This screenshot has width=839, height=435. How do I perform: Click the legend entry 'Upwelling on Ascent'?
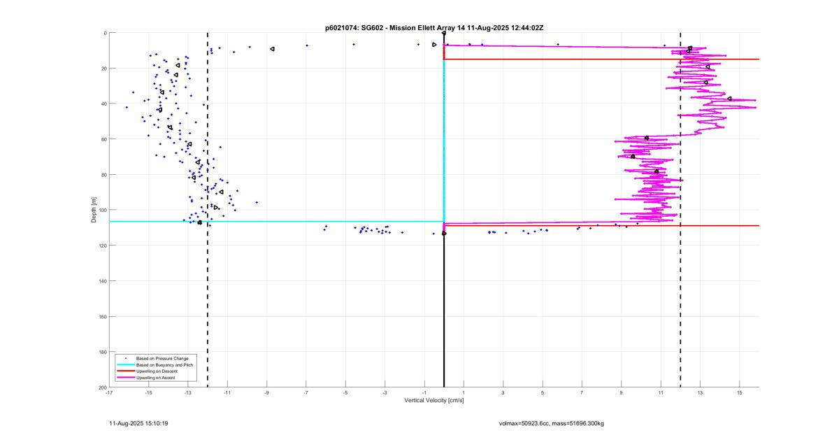[x=156, y=378]
